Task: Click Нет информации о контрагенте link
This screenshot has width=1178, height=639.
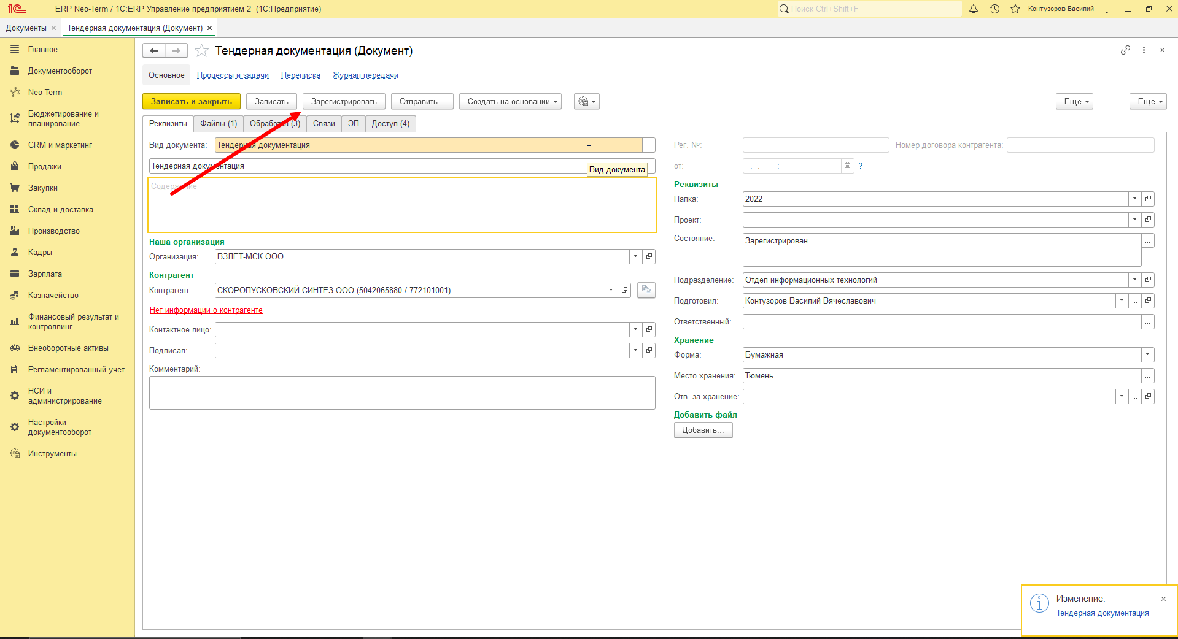Action: pyautogui.click(x=206, y=310)
